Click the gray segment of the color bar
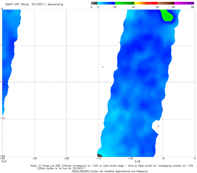This screenshot has height=173, width=197. (94, 3)
